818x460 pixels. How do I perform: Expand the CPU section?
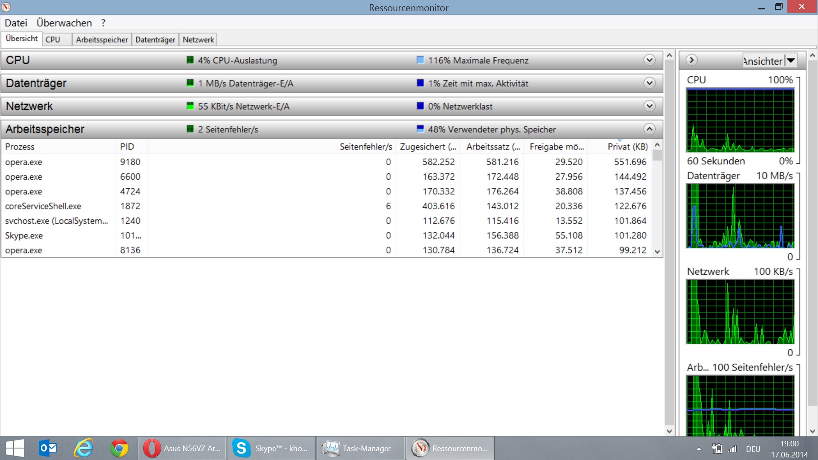[x=649, y=60]
